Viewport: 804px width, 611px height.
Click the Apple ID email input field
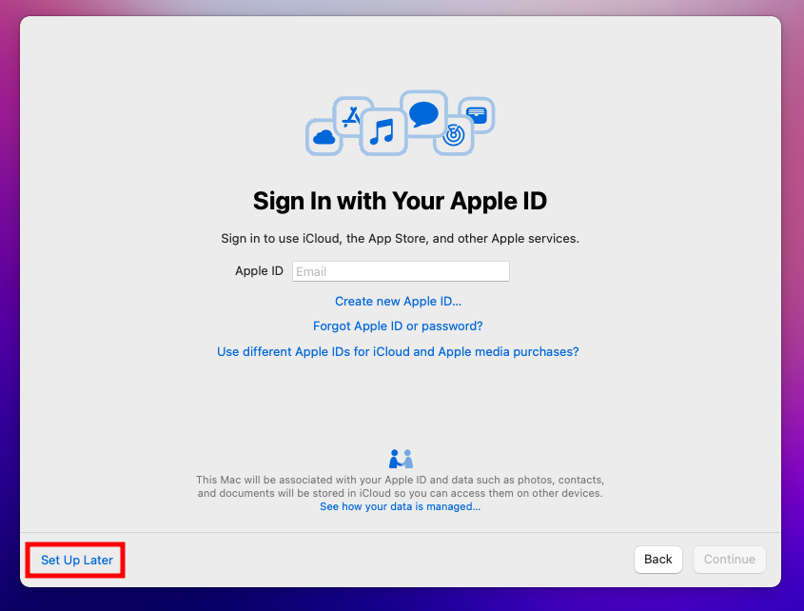(x=401, y=271)
